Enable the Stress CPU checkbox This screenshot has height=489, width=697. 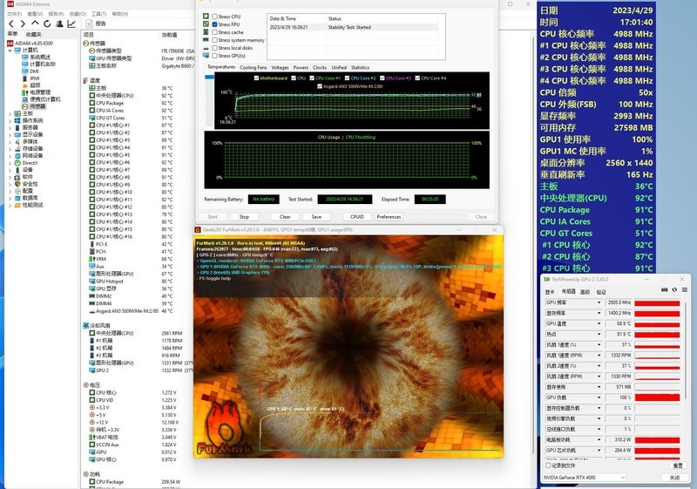pyautogui.click(x=216, y=17)
